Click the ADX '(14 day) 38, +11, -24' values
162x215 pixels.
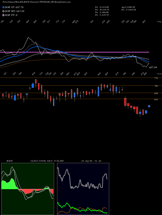[x=91, y=161]
